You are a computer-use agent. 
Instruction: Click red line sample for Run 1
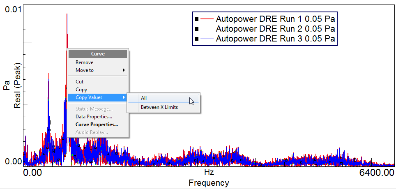(207, 19)
